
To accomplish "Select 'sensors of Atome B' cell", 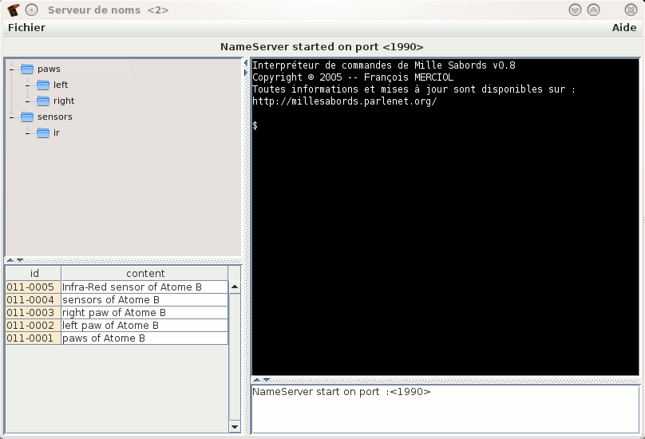I will click(144, 300).
